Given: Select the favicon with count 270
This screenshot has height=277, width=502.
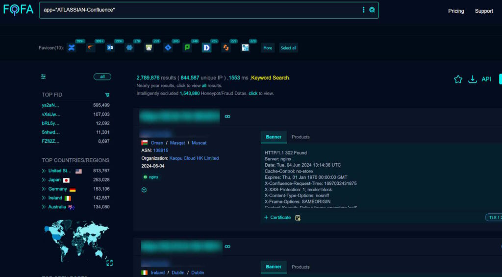Looking at the screenshot, I should pyautogui.click(x=129, y=48).
